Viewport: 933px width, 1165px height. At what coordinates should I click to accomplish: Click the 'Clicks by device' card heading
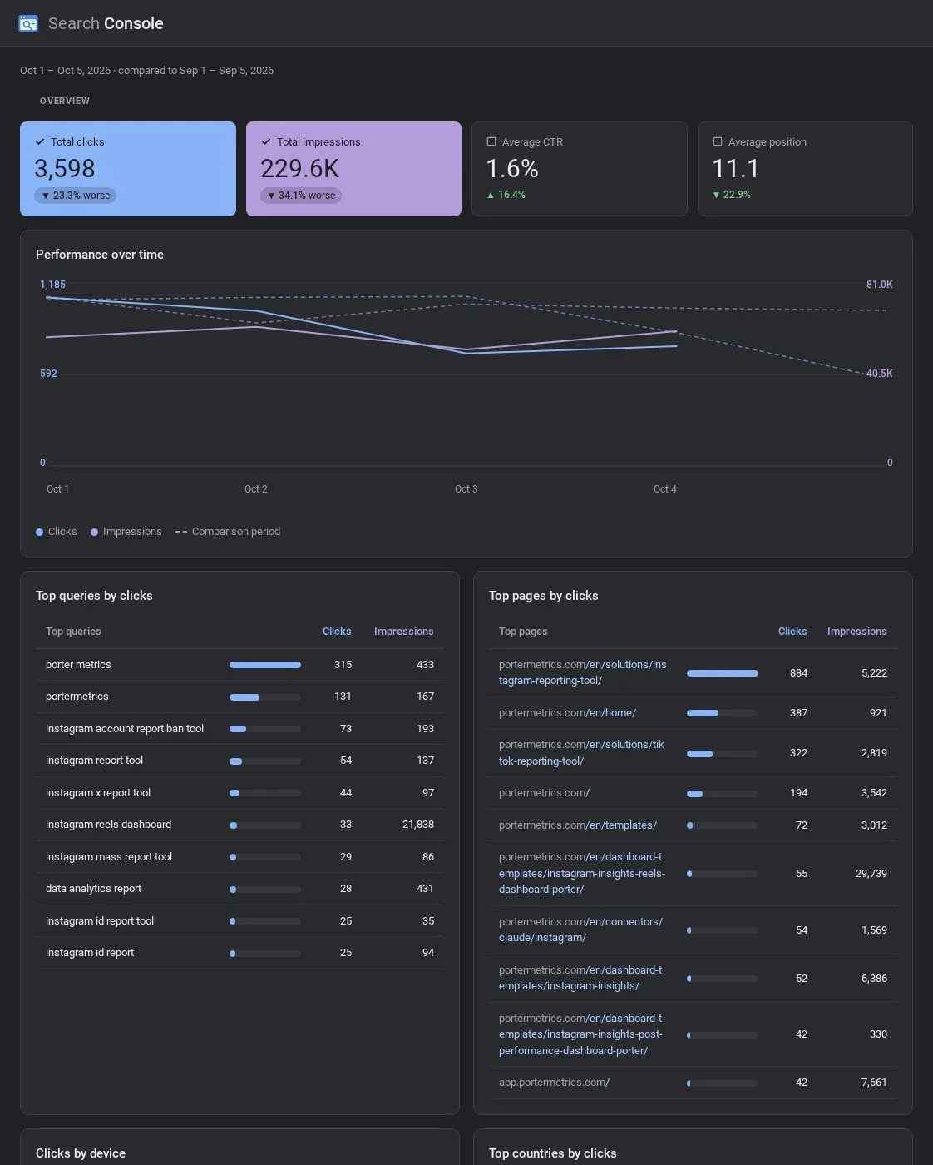click(81, 1153)
